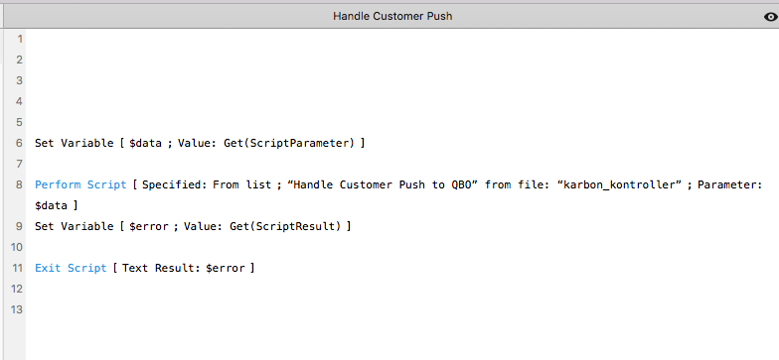Click line number 11 in the gutter

click(x=18, y=268)
